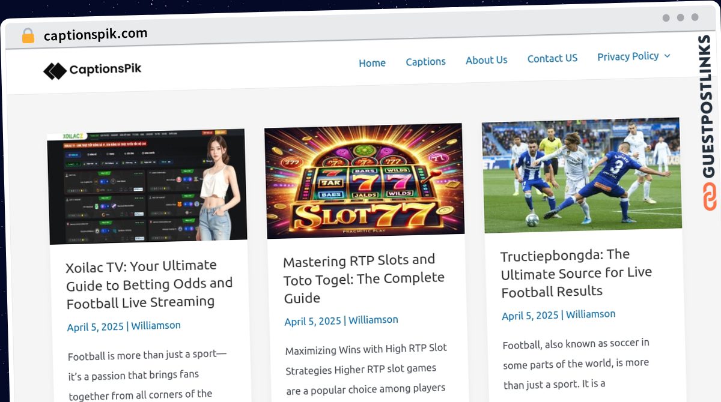Click Williamson author under Xoilac TV post
The width and height of the screenshot is (721, 402).
pyautogui.click(x=156, y=325)
